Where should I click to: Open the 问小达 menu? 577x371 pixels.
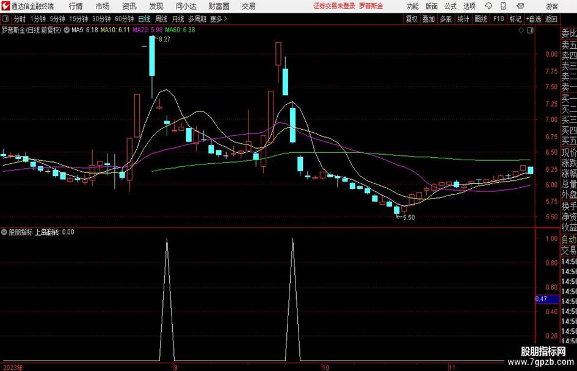[186, 6]
